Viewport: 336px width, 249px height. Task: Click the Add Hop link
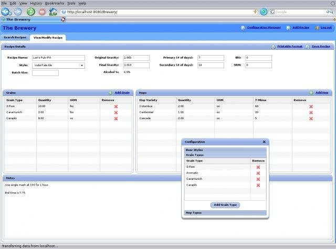point(322,93)
